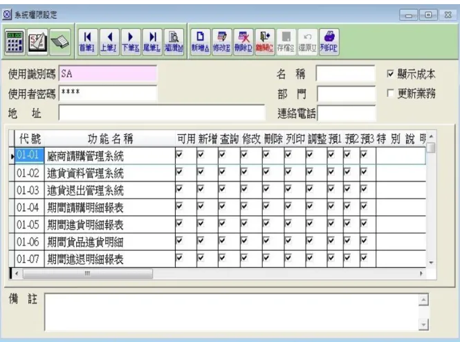
Task: Click the grid's horizontal scroll-left arrow
Action: (x=17, y=273)
